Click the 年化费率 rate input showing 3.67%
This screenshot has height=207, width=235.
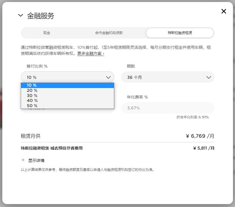coord(168,108)
